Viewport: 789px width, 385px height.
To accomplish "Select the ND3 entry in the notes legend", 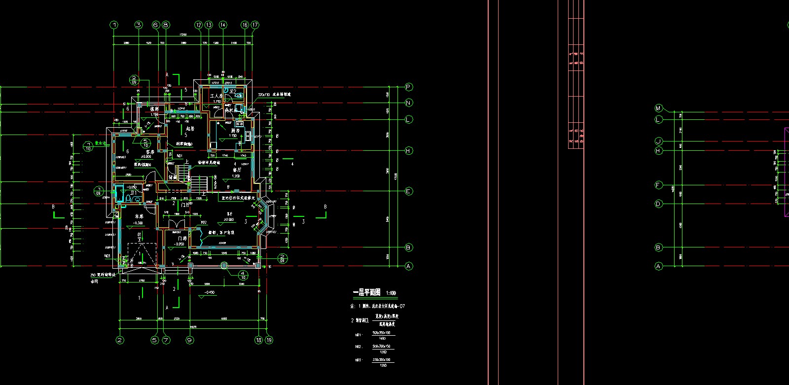I will click(x=358, y=360).
